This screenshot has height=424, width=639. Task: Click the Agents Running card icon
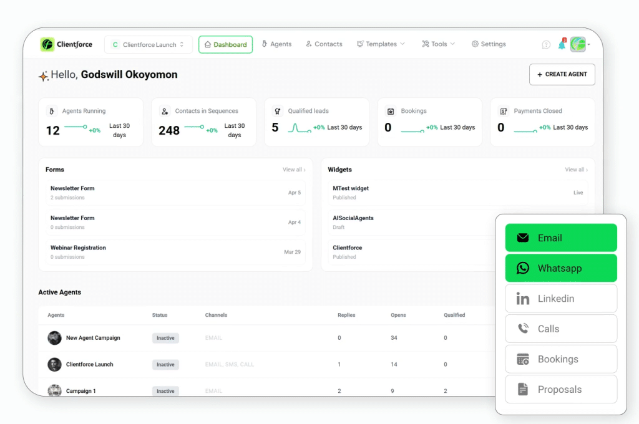[52, 112]
